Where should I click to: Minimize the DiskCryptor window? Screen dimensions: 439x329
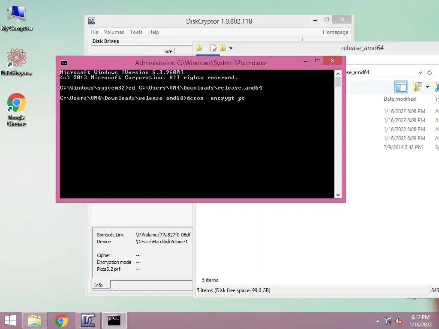(315, 20)
